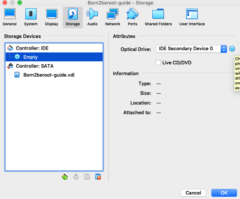Screen dimensions: 240x199
Task: Click the add attachment icon
Action: (x=87, y=177)
